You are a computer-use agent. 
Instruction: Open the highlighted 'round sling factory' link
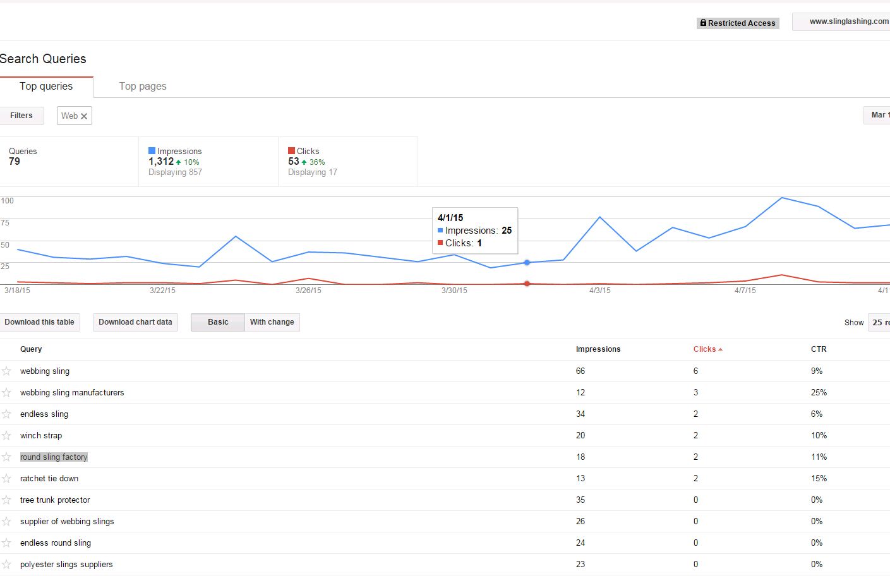click(54, 457)
